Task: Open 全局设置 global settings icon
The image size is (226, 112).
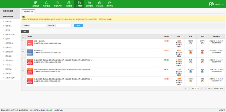Action: pos(36,3)
